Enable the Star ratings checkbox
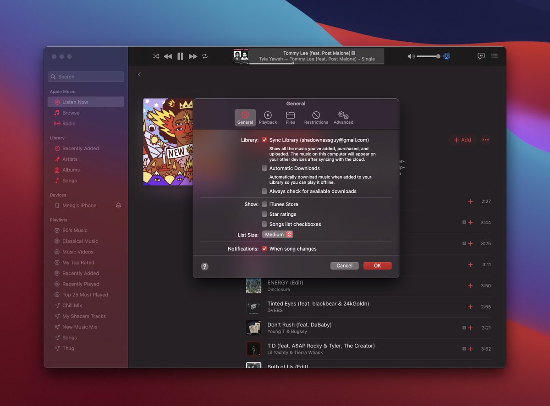The width and height of the screenshot is (550, 406). pos(264,214)
